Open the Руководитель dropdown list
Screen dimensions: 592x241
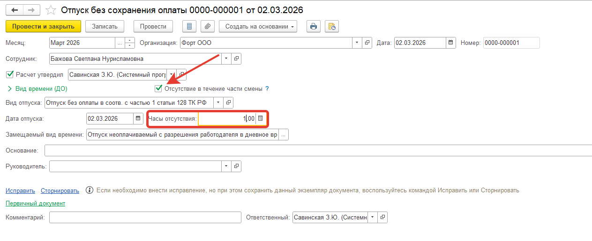[226, 166]
